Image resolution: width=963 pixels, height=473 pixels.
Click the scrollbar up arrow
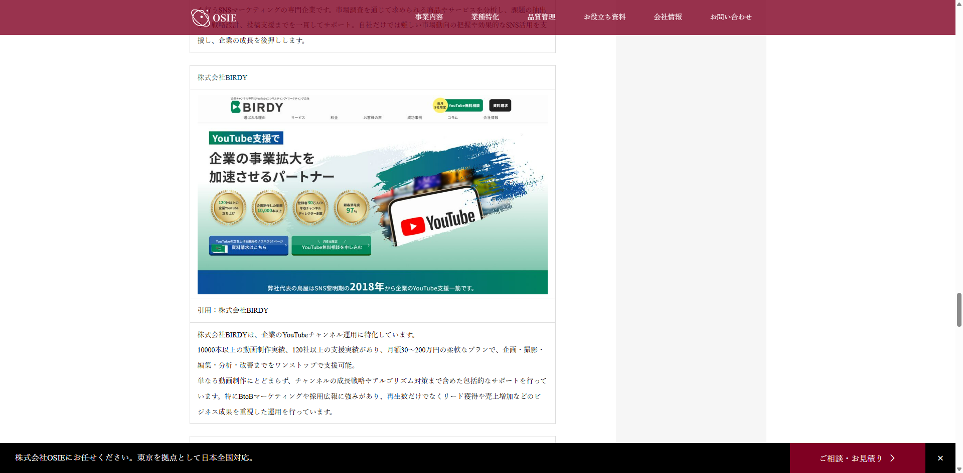tap(959, 3)
